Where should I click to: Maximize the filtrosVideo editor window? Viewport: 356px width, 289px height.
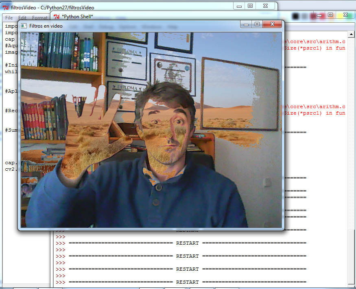tap(250, 6)
